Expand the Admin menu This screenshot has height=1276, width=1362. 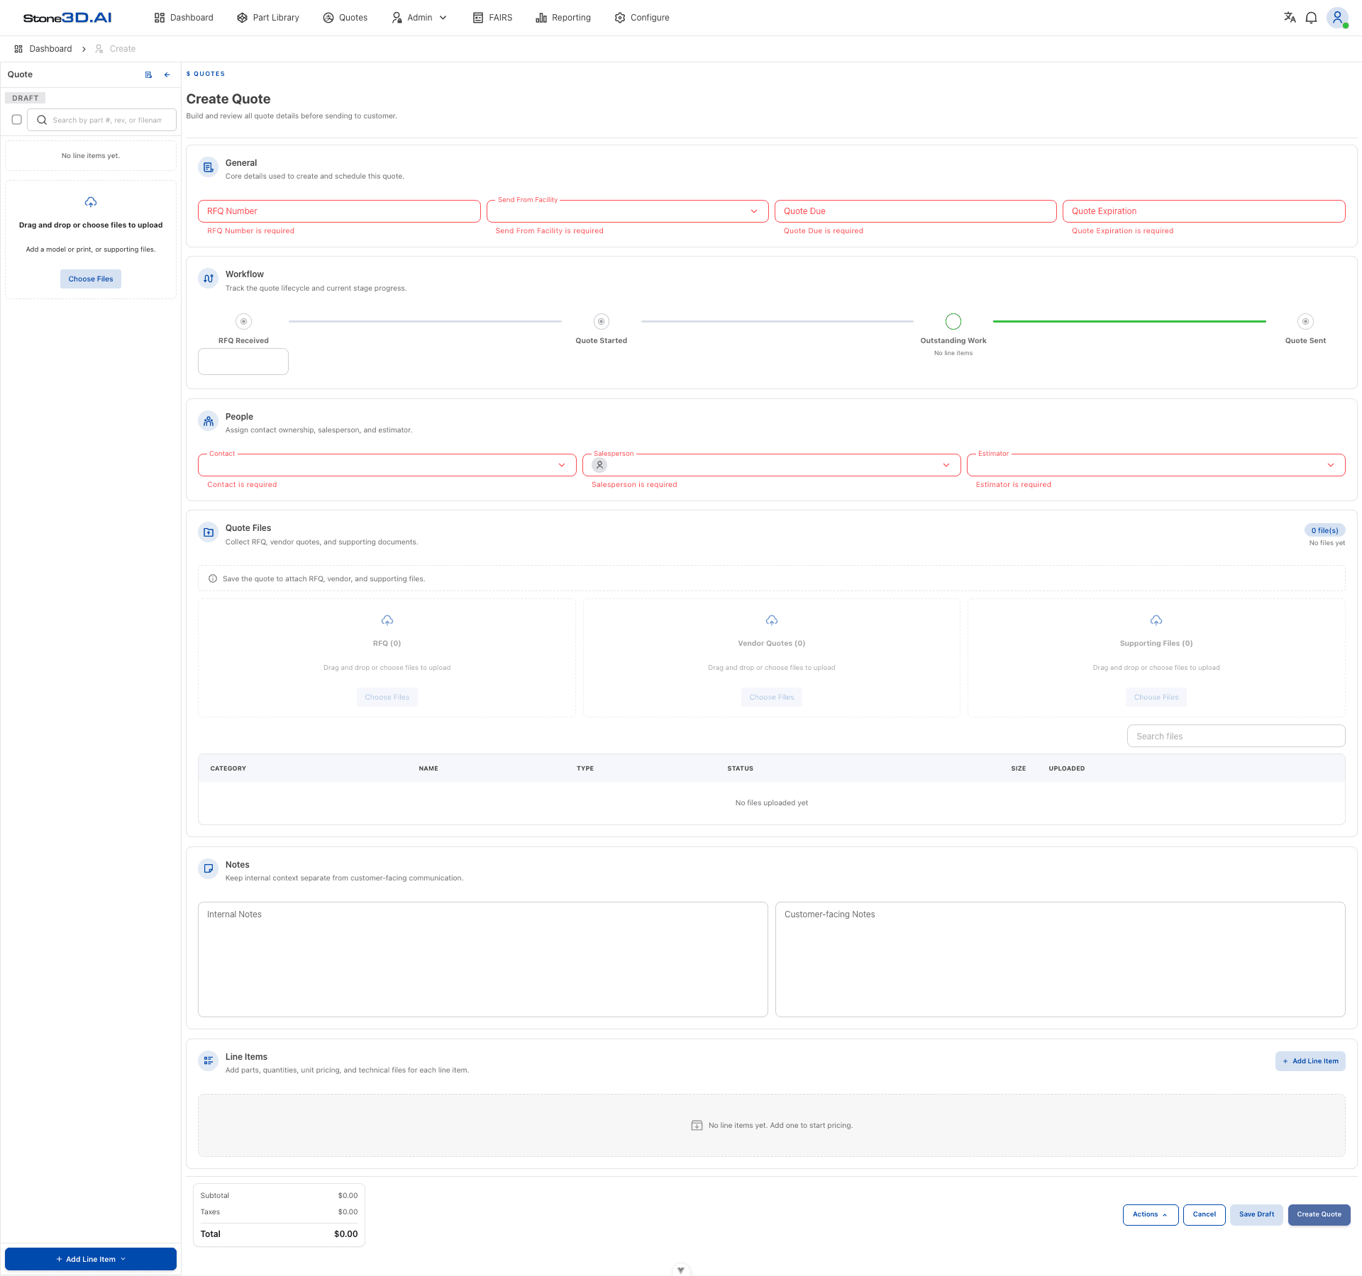(420, 18)
